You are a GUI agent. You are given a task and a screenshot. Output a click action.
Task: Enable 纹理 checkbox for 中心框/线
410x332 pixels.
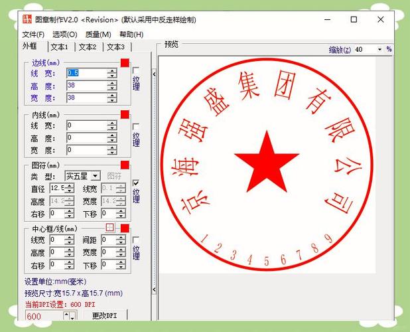(x=136, y=240)
